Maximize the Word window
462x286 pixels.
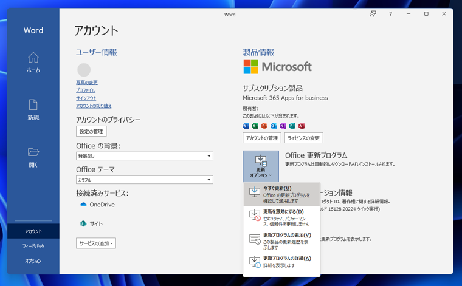[426, 14]
